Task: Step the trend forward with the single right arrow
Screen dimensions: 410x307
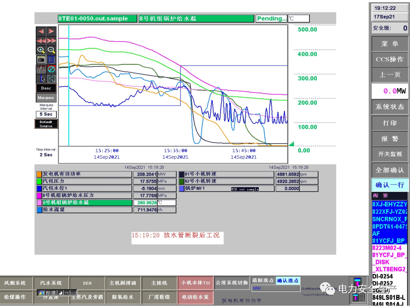Action: pyautogui.click(x=51, y=31)
